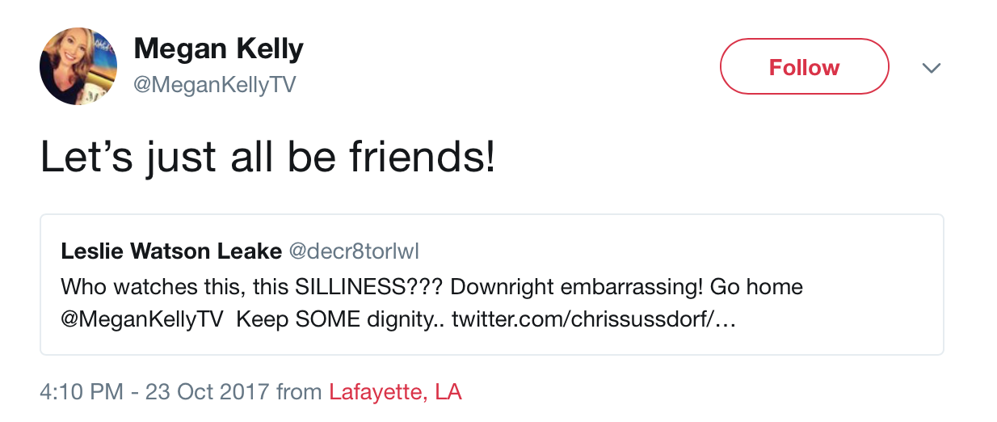Click the @decr8torlwl handle
997x422 pixels.
[354, 251]
